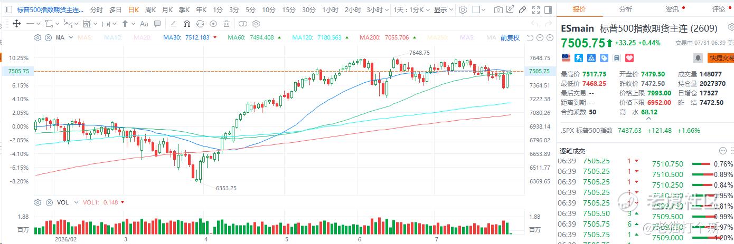Toggle MA30 line visibility
The image size is (734, 244).
pyautogui.click(x=186, y=37)
